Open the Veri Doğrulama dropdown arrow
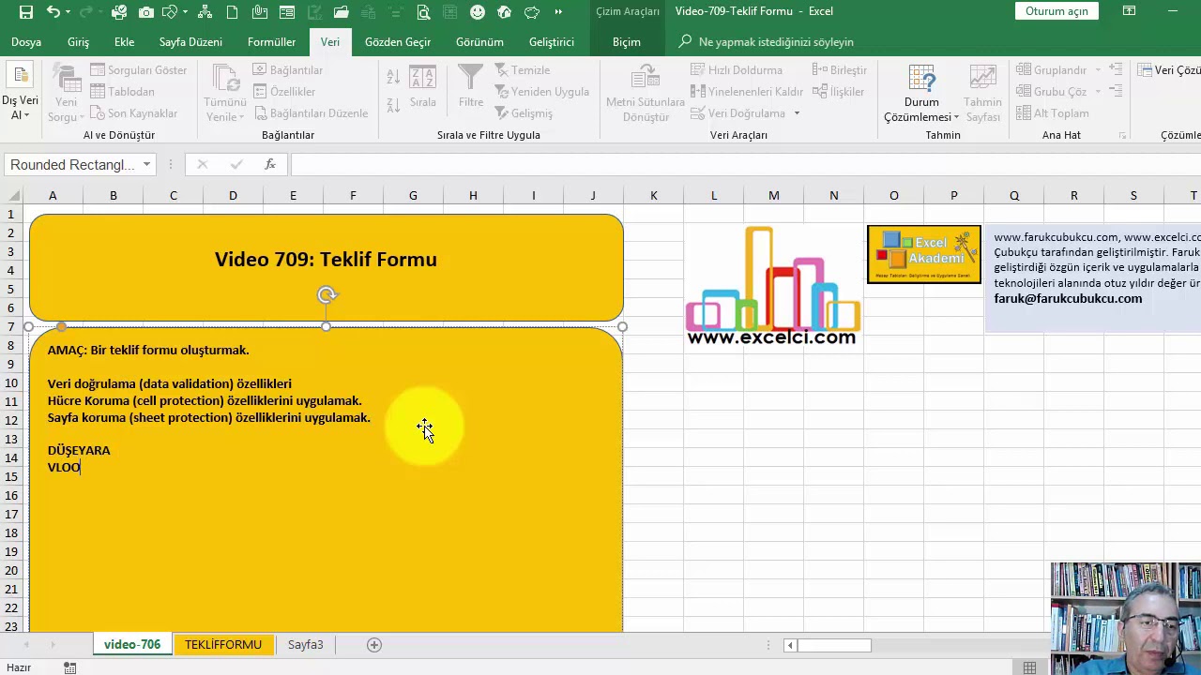 coord(797,113)
